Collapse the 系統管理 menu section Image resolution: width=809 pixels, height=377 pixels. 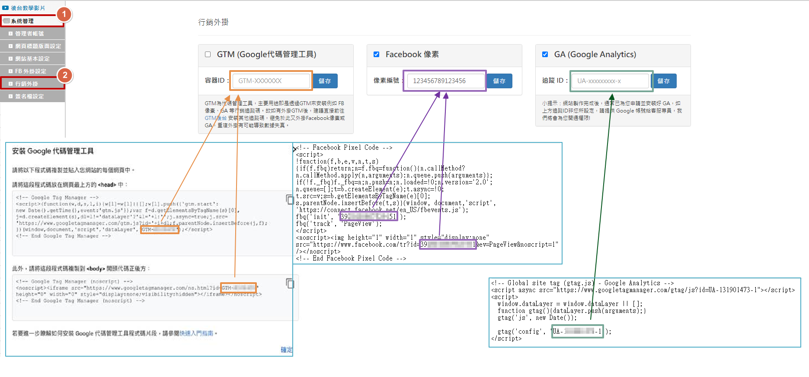(x=22, y=21)
